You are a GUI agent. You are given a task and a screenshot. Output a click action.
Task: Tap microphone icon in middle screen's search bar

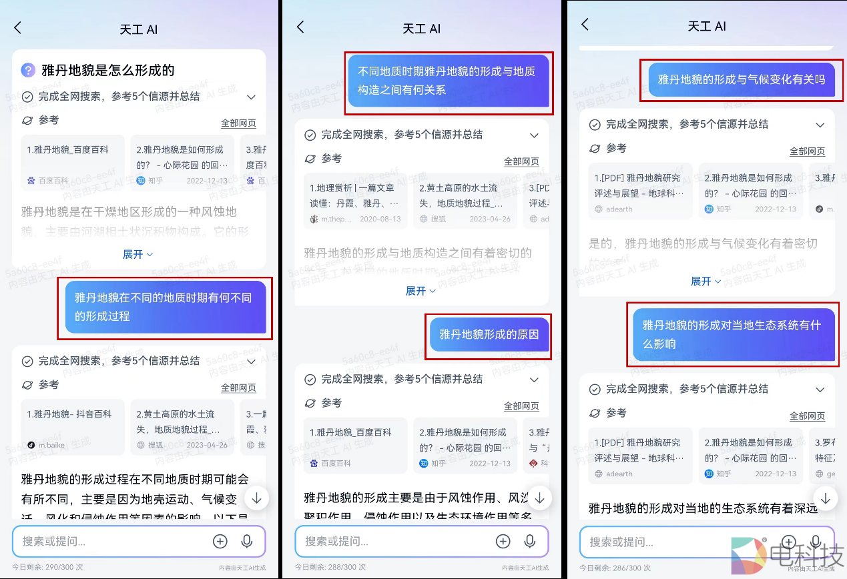point(530,541)
